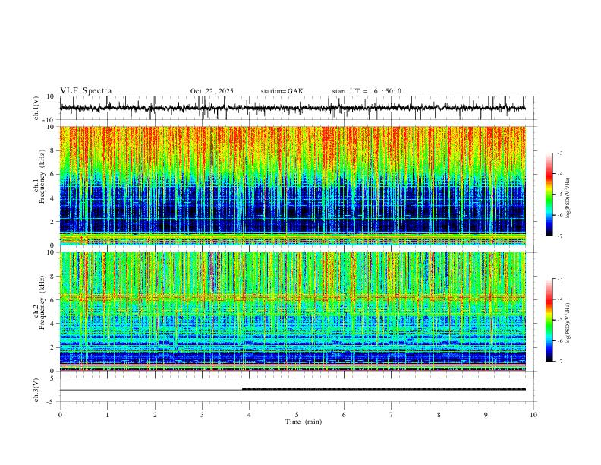The height and width of the screenshot is (465, 601).
Task: Click the "start UT = 6 :50: 0" text
Action: coord(367,91)
